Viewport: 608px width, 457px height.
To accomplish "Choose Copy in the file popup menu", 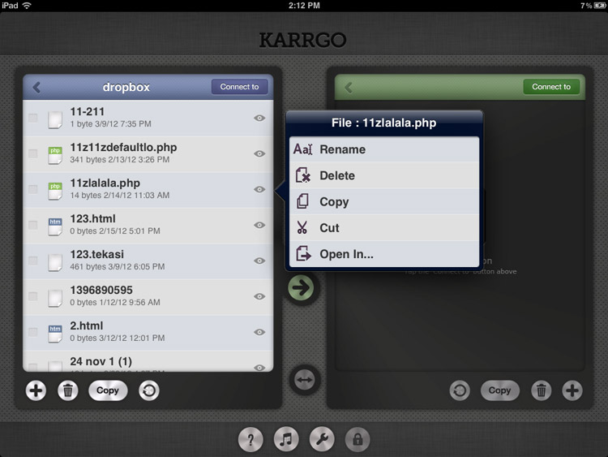I will click(384, 201).
